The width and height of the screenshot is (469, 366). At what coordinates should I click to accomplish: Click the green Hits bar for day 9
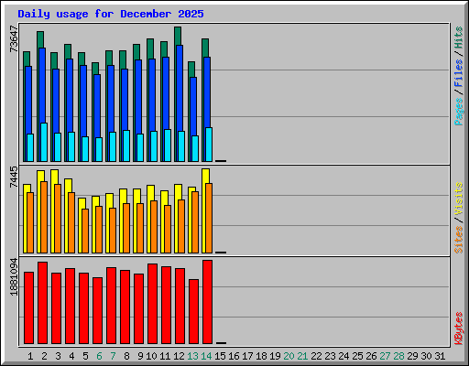(136, 52)
